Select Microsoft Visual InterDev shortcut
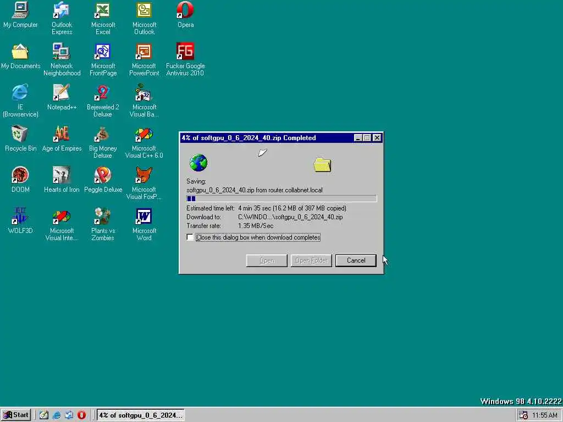This screenshot has height=422, width=563. click(x=62, y=224)
